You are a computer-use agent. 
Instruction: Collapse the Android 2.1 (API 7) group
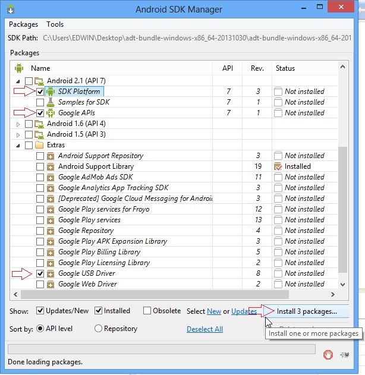[18, 81]
